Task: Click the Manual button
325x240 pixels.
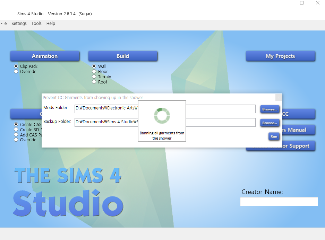Action: click(299, 130)
